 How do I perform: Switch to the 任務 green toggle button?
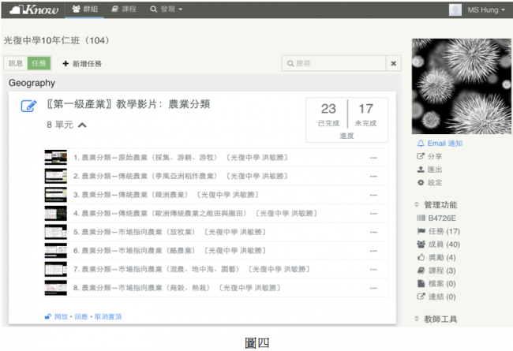38,63
